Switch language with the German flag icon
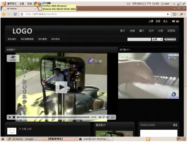This screenshot has width=187, height=143. [x=178, y=21]
